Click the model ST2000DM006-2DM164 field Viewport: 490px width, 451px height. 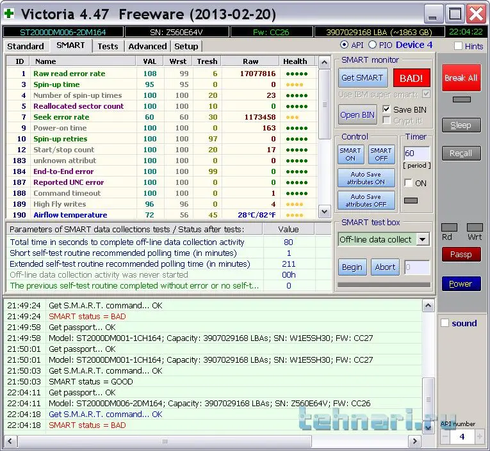tap(63, 32)
